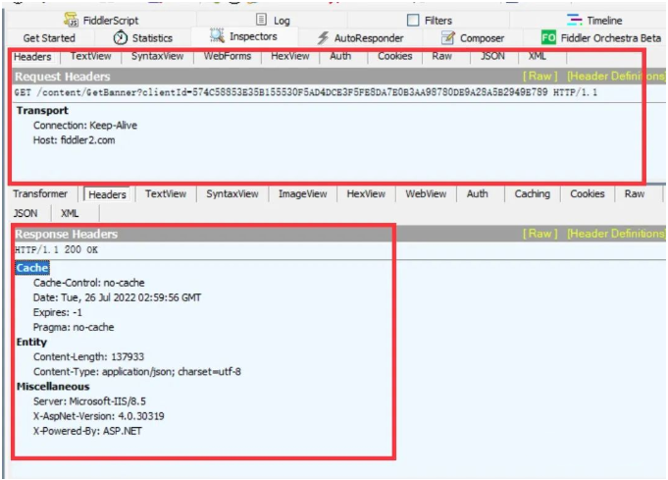
Task: Select the Date: Tue, 26 Jul 2022 header
Action: pos(117,297)
